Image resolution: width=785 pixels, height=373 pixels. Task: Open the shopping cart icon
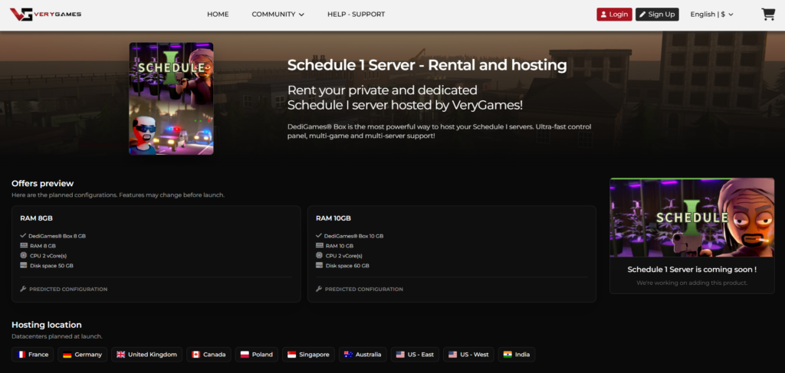click(768, 14)
